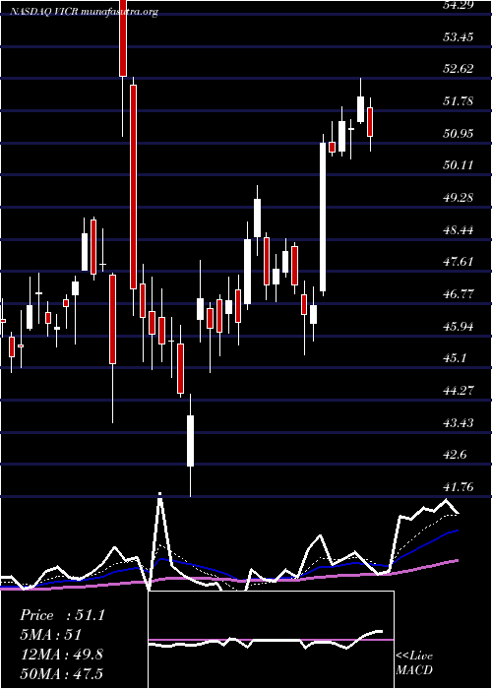Select the 52.62 price axis label

click(459, 69)
